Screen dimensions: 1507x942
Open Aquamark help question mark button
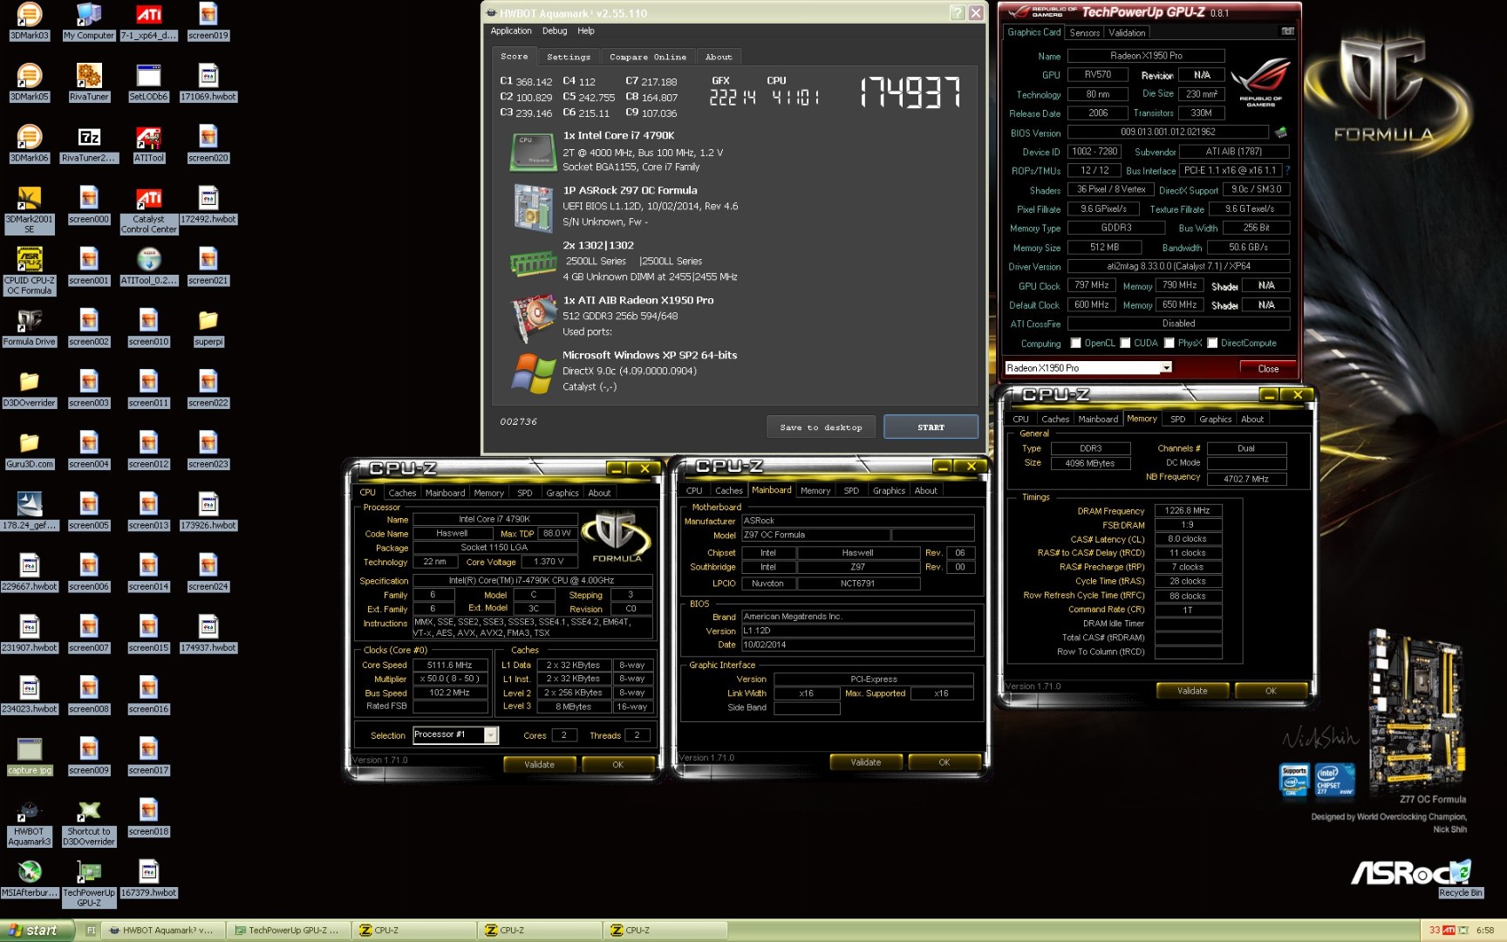[957, 12]
